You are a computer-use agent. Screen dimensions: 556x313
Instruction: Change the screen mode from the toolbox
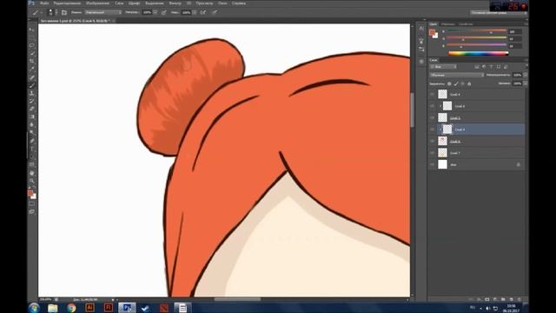point(32,212)
